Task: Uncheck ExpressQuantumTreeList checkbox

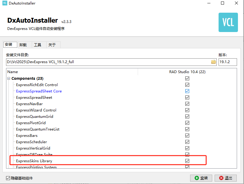Action: coord(187,129)
